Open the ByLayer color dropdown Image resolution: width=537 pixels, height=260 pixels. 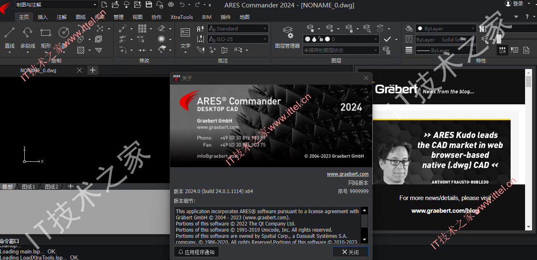(x=446, y=29)
